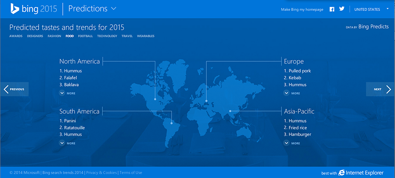Open the United States region dropdown
395x178 pixels.
(x=371, y=9)
